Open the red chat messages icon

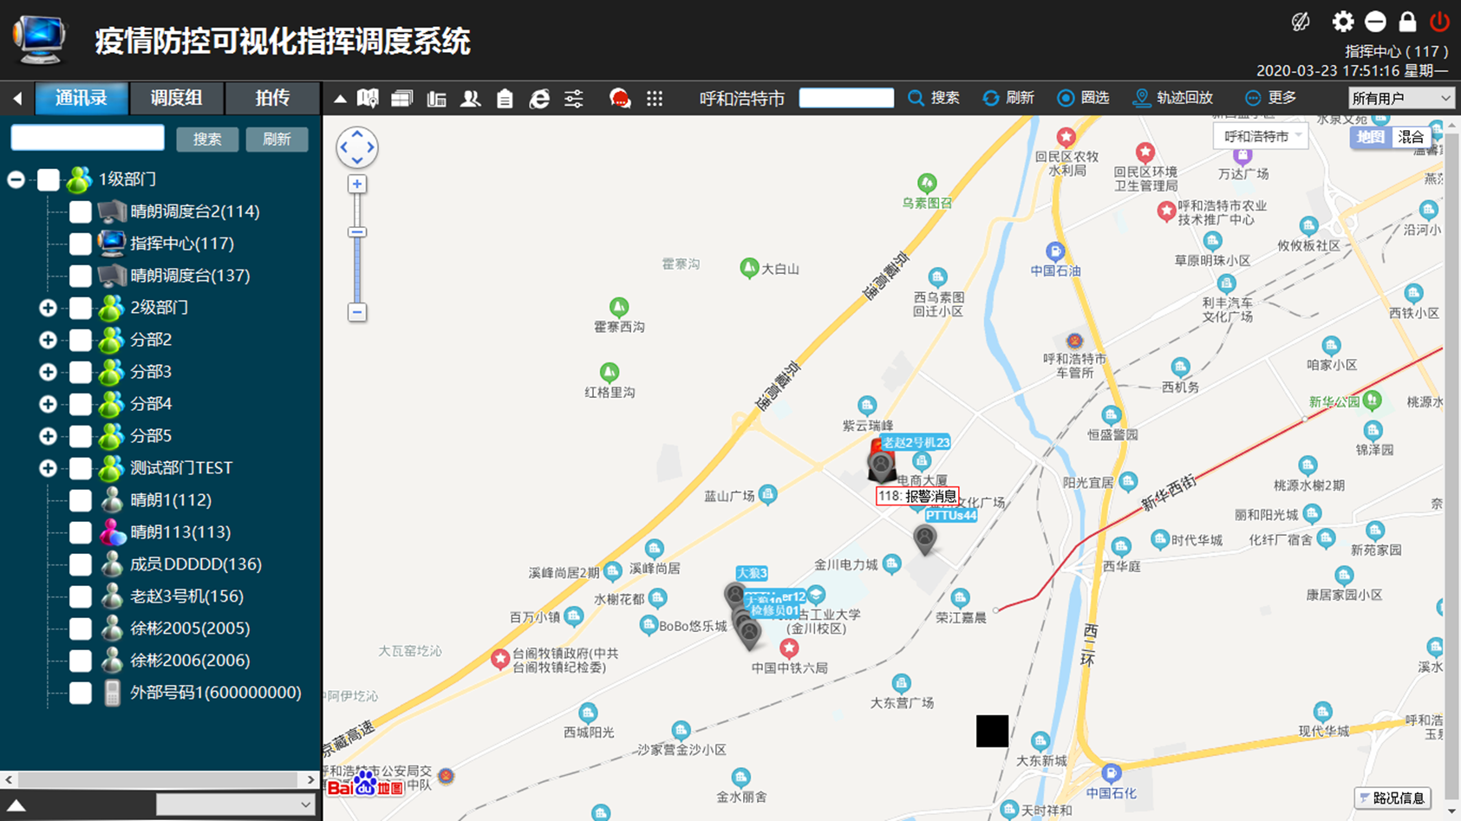(x=619, y=99)
